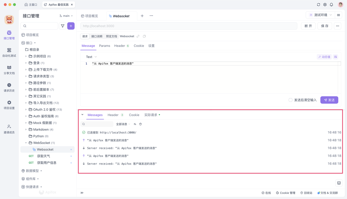The width and height of the screenshot is (347, 199).
Task: Open Cookie 管理 in the bottom bar
Action: click(x=286, y=193)
